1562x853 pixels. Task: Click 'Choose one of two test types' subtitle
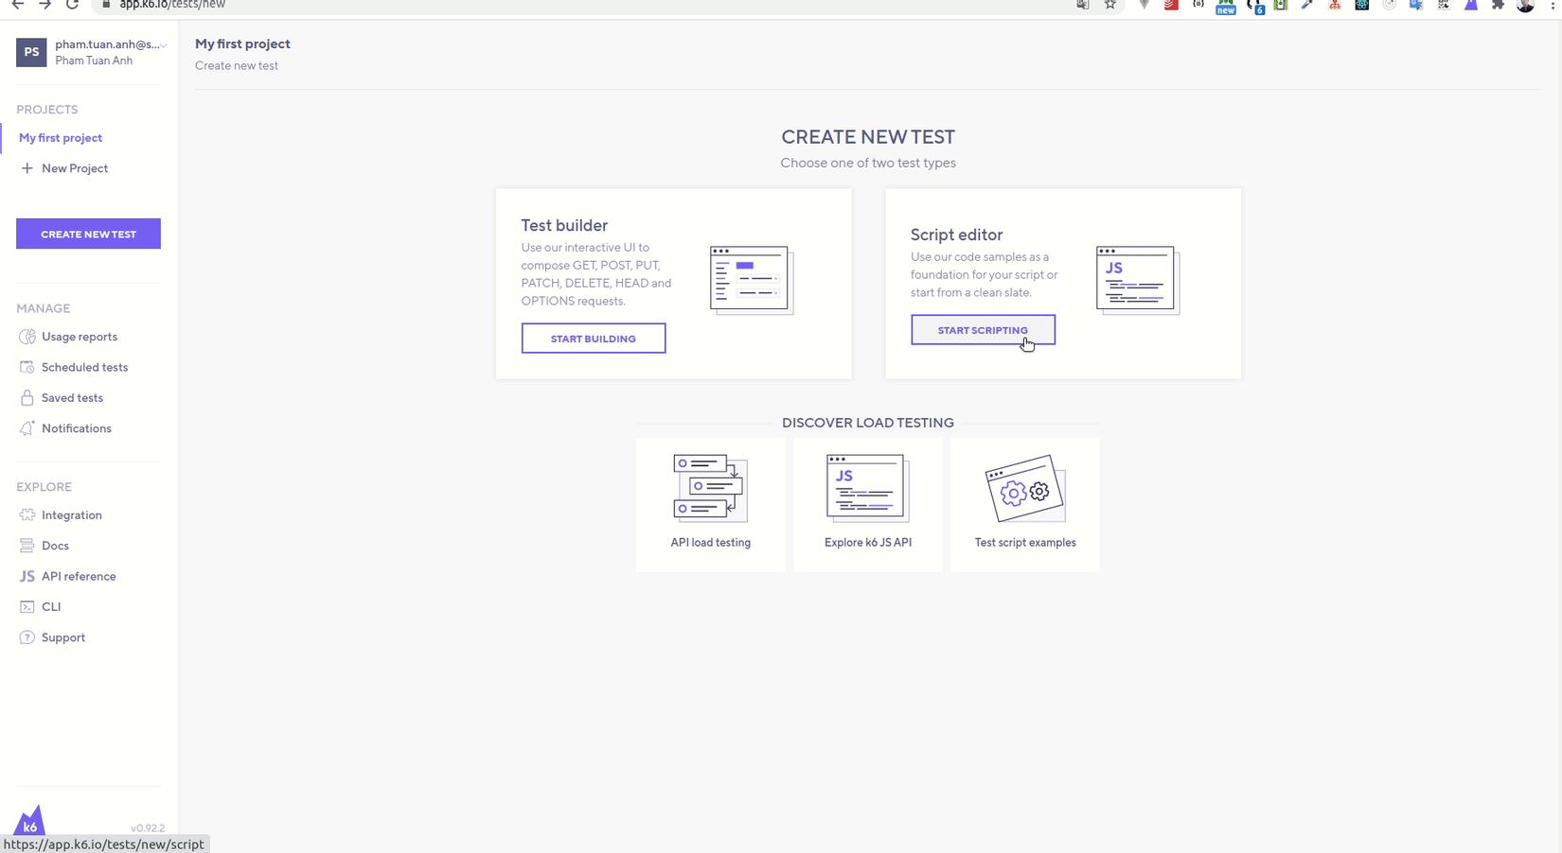pos(868,163)
